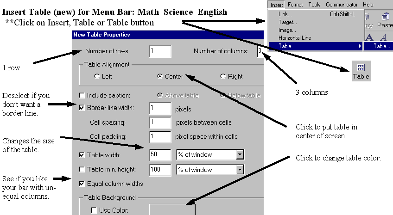
Task: Open the Table width units dropdown
Action: pyautogui.click(x=240, y=155)
